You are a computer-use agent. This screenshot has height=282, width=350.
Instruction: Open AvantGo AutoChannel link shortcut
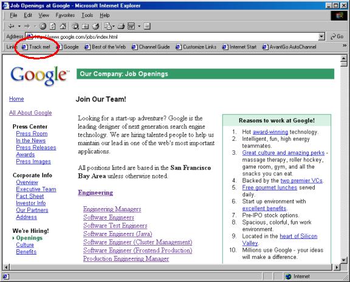coord(289,47)
